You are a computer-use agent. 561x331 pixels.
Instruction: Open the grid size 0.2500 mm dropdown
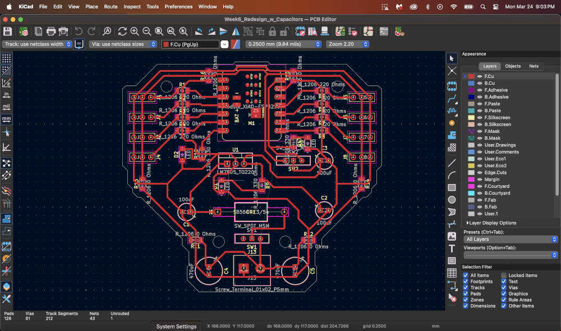click(x=283, y=44)
